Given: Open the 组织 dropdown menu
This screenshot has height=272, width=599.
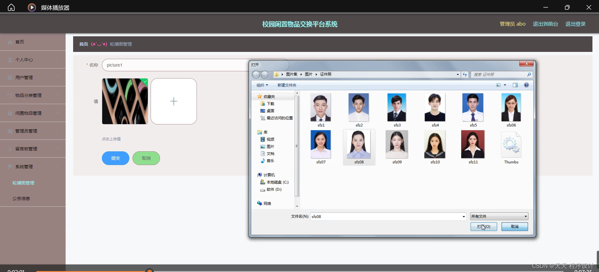Looking at the screenshot, I should click(x=262, y=85).
